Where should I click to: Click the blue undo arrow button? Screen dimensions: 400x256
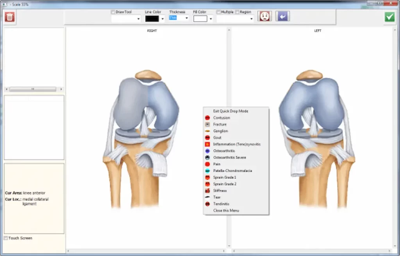(x=282, y=16)
